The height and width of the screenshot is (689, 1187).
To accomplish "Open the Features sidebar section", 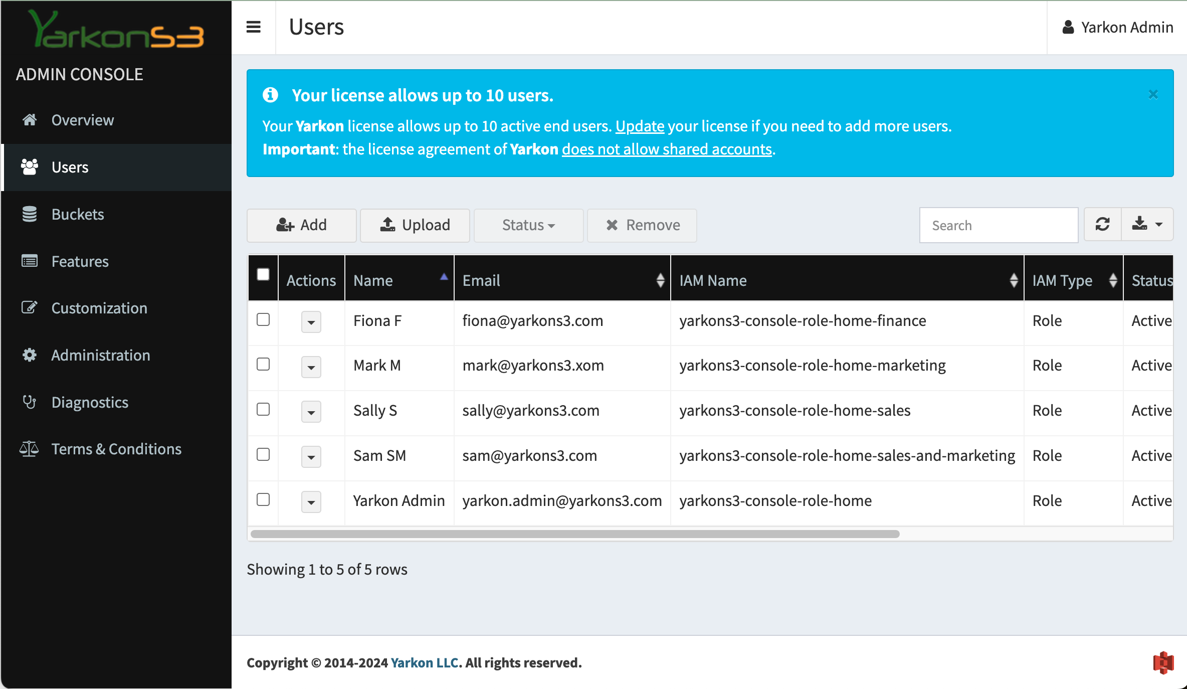I will tap(80, 261).
